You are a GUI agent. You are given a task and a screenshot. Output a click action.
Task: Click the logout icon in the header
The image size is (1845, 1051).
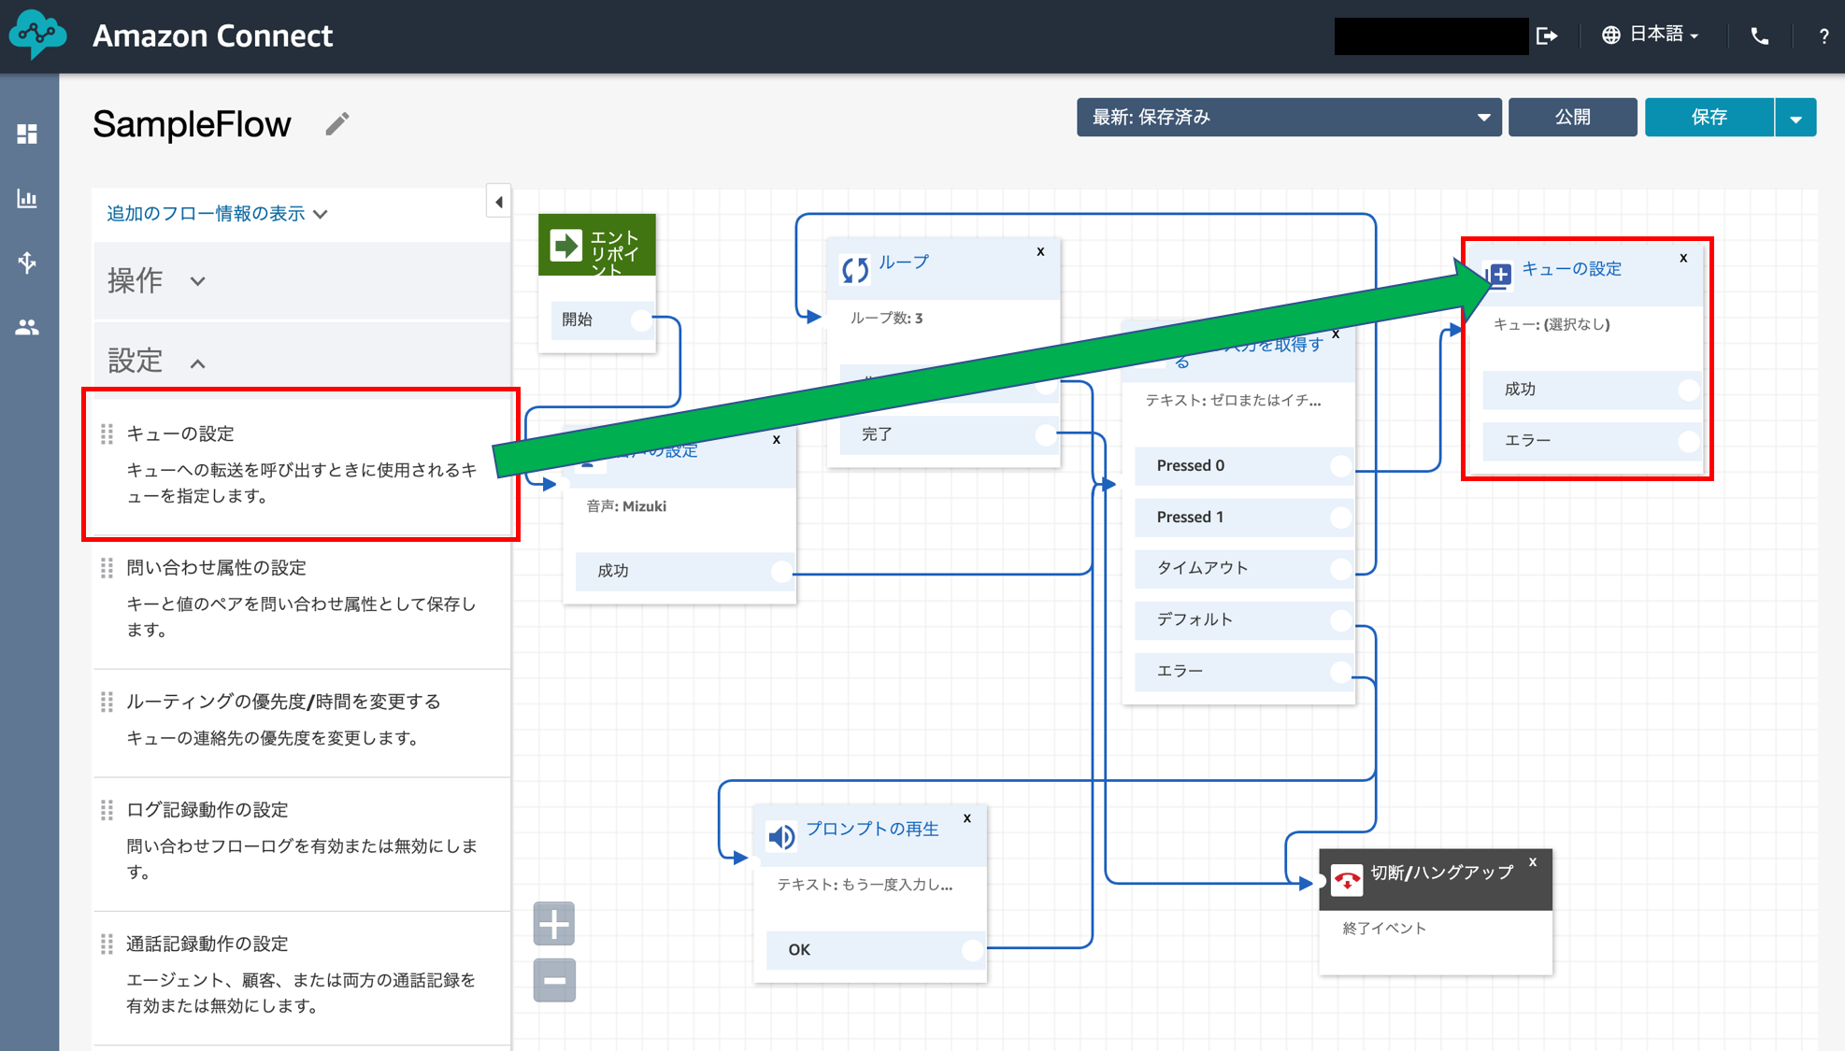click(1548, 36)
